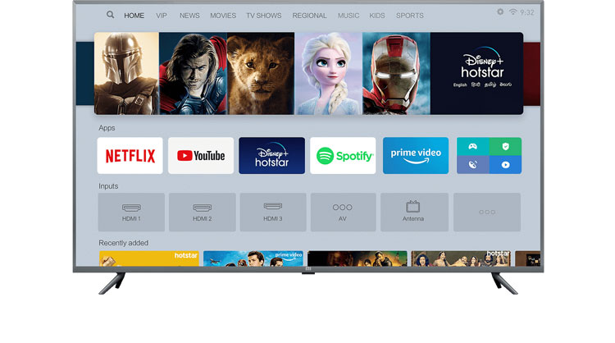Open the MUSIC tab

tap(348, 16)
